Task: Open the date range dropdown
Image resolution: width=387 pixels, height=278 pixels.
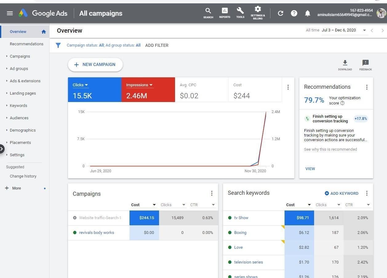Action: pos(364,30)
